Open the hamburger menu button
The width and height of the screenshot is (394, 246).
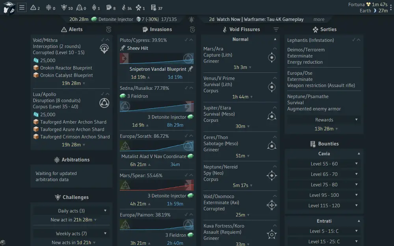[22, 7]
